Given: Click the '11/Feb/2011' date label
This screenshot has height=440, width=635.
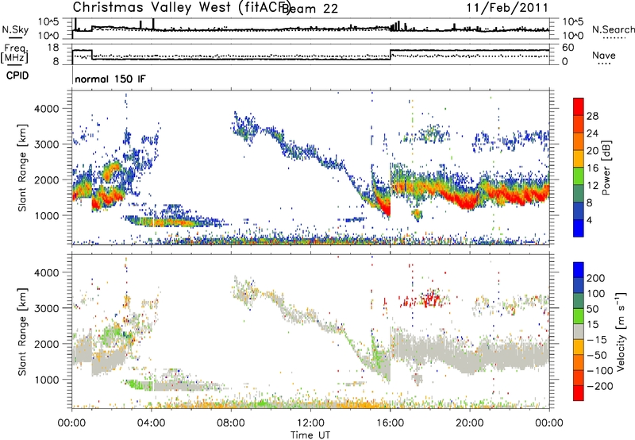Looking at the screenshot, I should pos(507,8).
